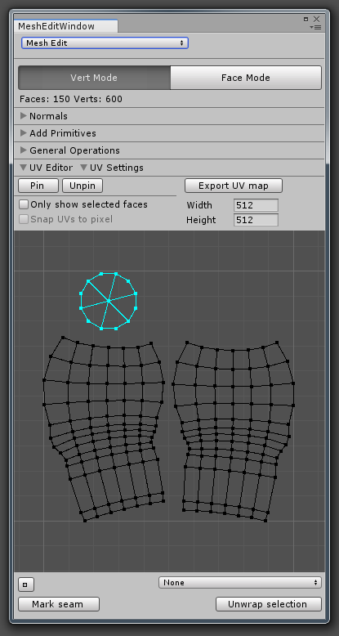Click the Unpin button
339x636 pixels.
[x=83, y=186]
